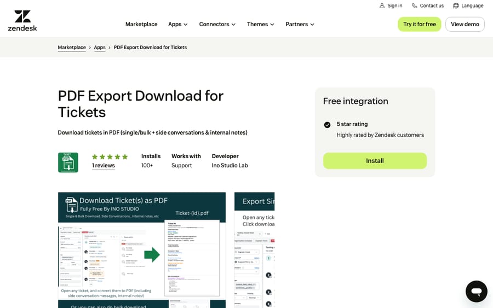Click the checkmark badge beside 5 star rating
This screenshot has width=493, height=308.
(x=327, y=125)
